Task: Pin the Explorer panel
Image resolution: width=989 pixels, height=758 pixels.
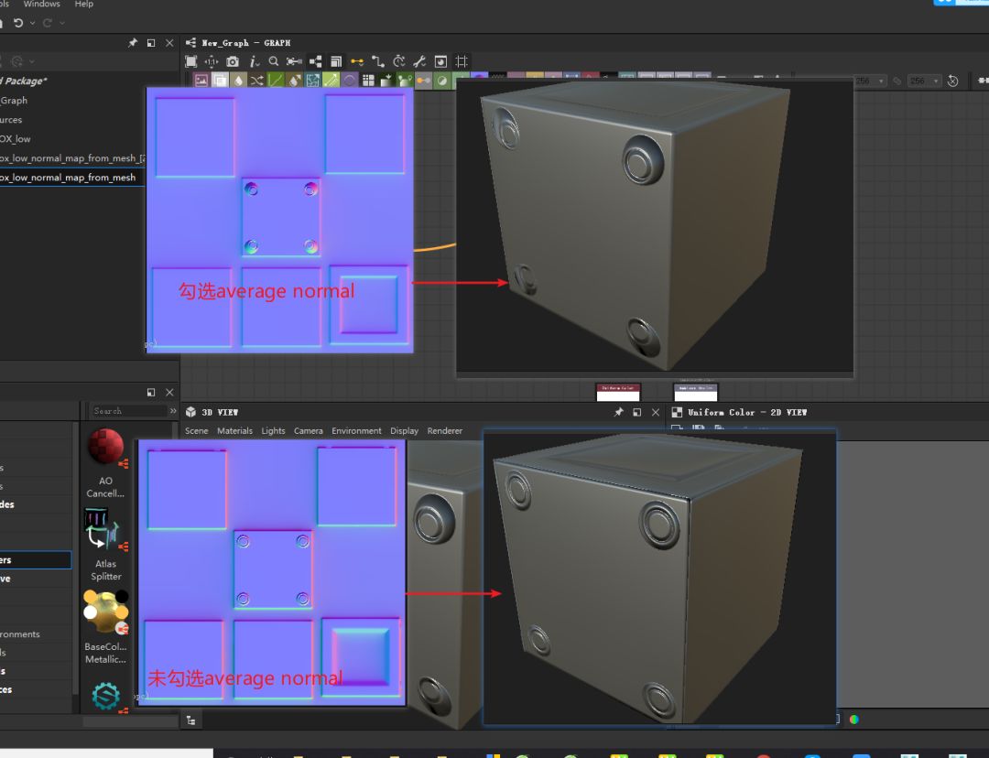Action: click(133, 43)
